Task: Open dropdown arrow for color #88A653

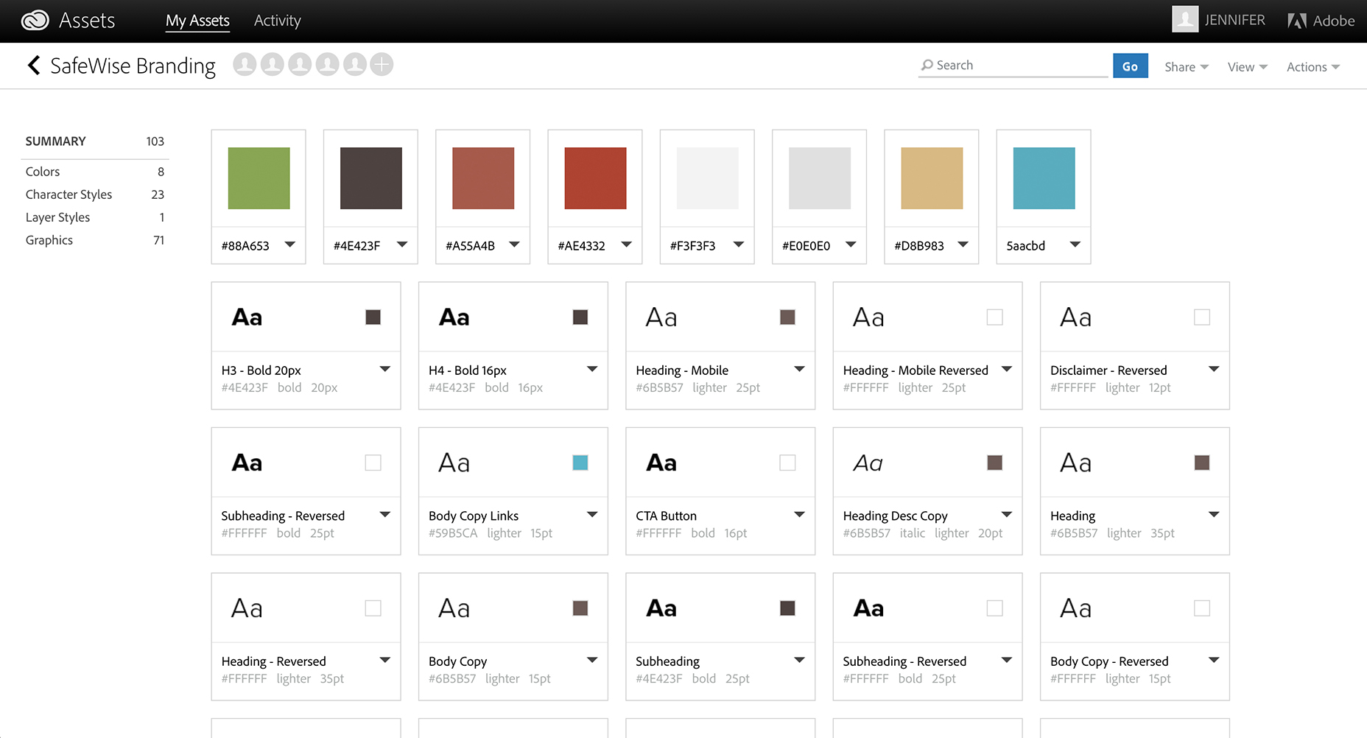Action: pyautogui.click(x=290, y=245)
